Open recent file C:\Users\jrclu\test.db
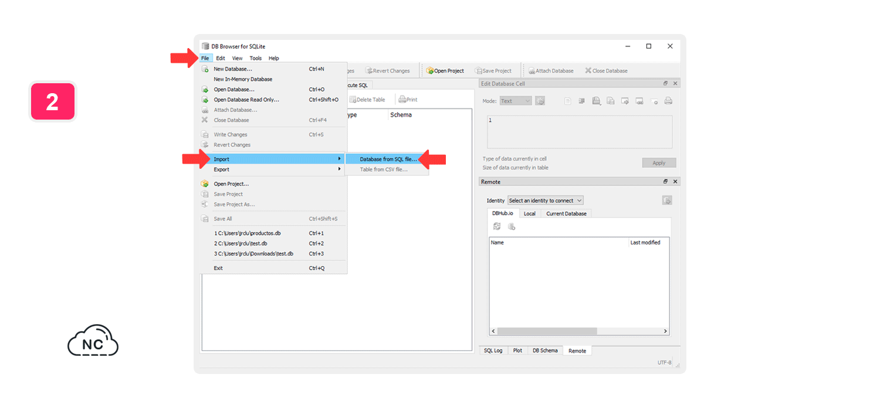 [273, 243]
